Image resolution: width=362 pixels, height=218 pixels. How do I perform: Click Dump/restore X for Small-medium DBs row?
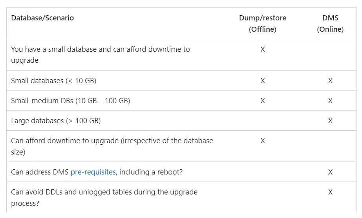pos(263,101)
